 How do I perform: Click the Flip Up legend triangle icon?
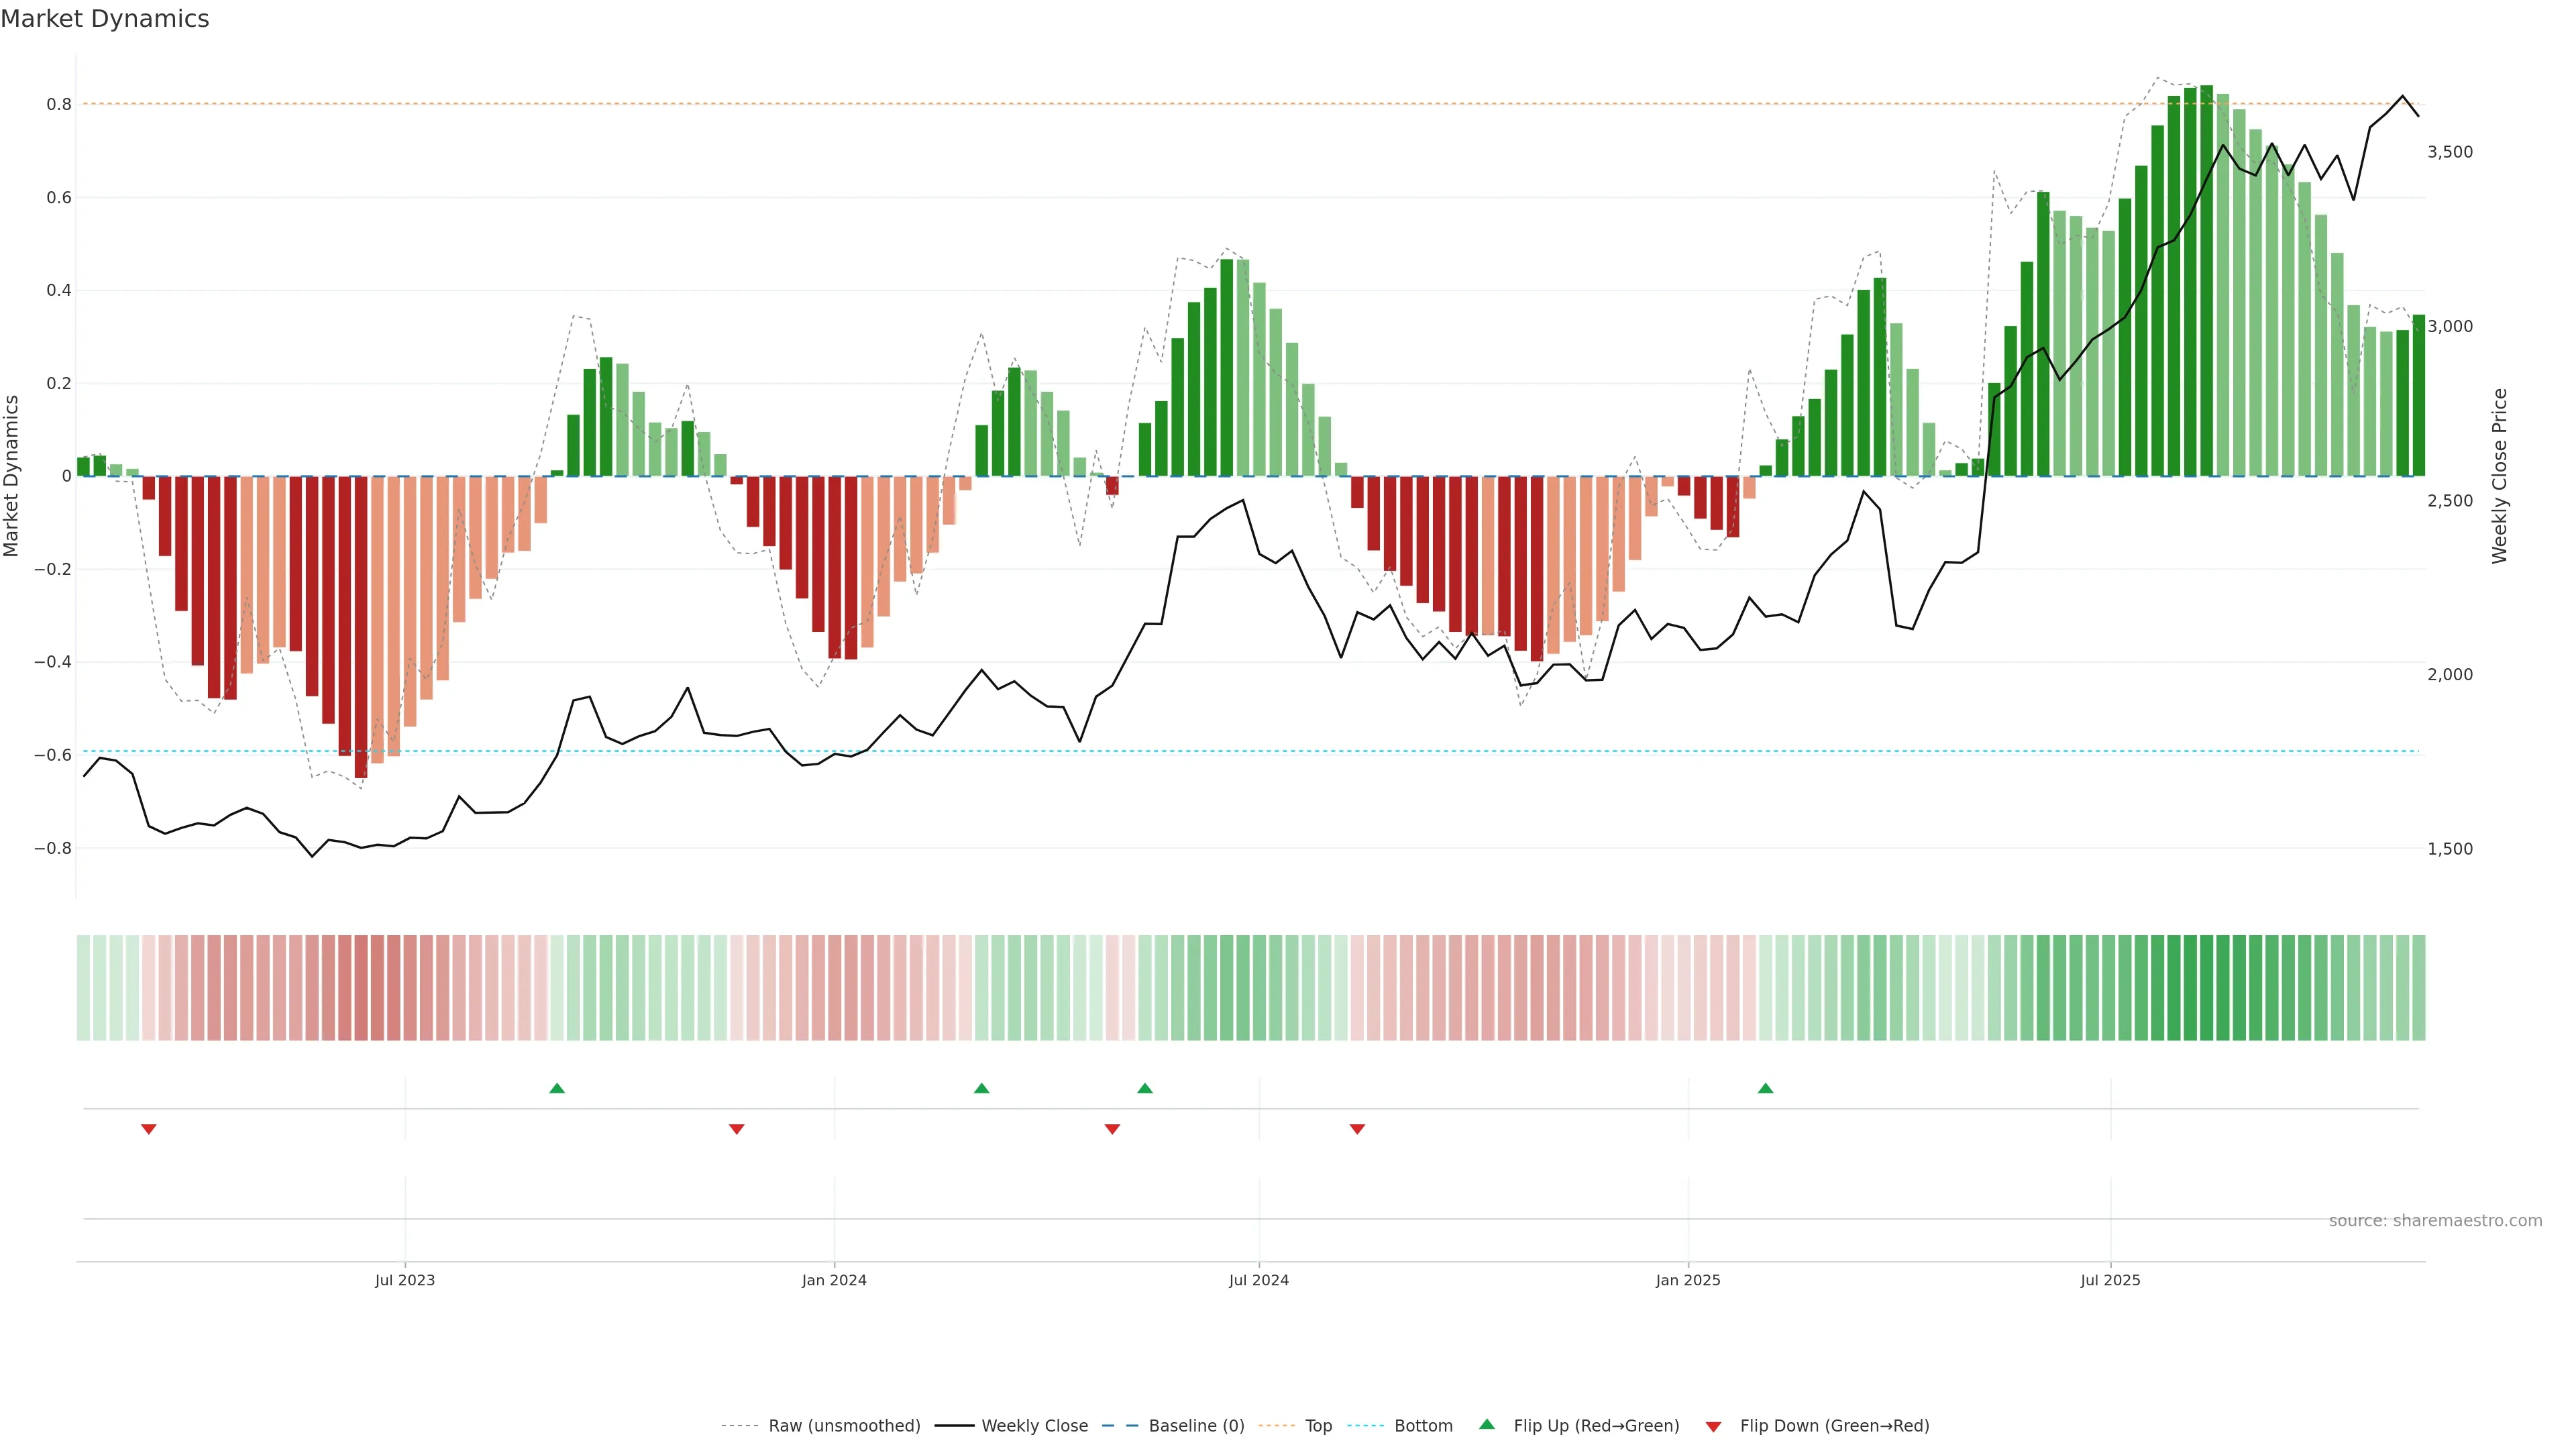coord(1487,1424)
